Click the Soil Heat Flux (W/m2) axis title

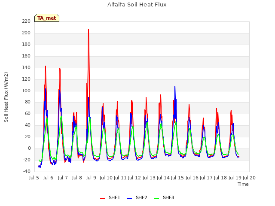[6, 97]
